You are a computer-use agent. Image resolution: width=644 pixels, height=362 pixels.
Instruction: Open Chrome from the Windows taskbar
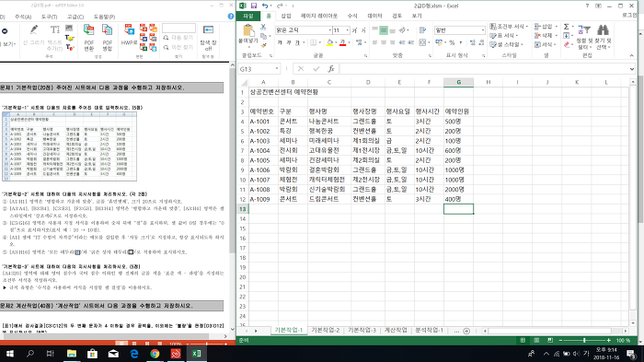click(155, 354)
